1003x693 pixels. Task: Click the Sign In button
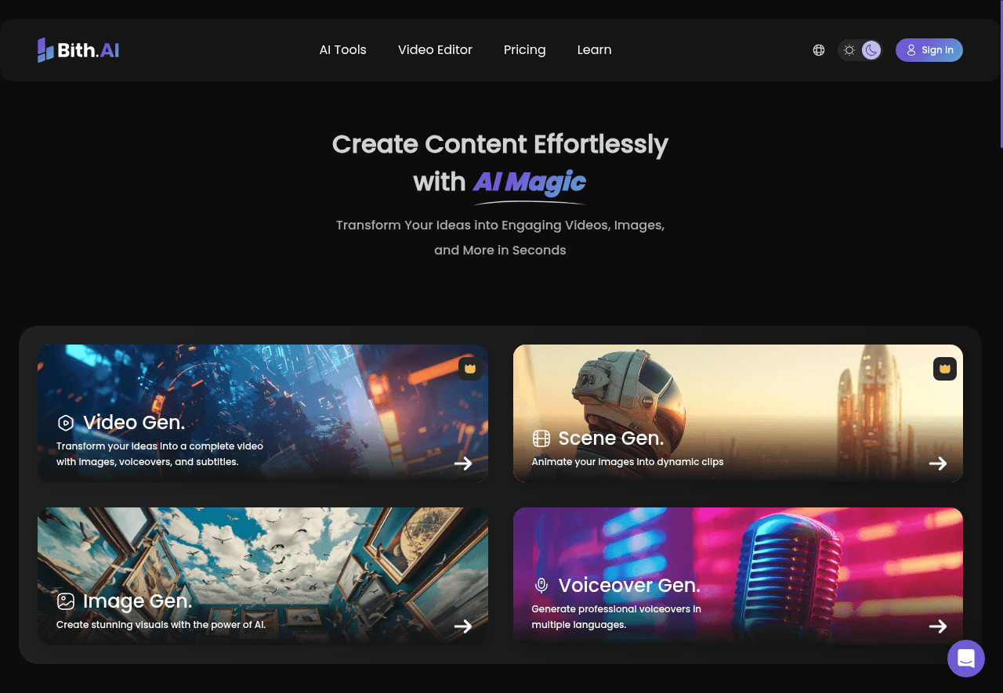pos(929,50)
